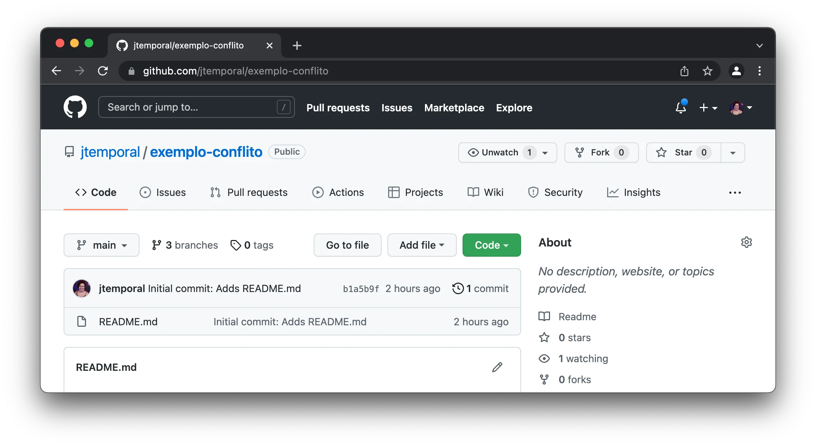Open jtemporal's commit avatar
The height and width of the screenshot is (446, 816).
(x=82, y=288)
